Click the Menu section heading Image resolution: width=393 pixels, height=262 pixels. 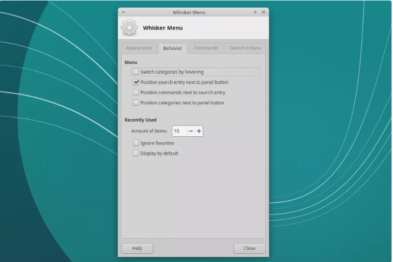point(131,62)
